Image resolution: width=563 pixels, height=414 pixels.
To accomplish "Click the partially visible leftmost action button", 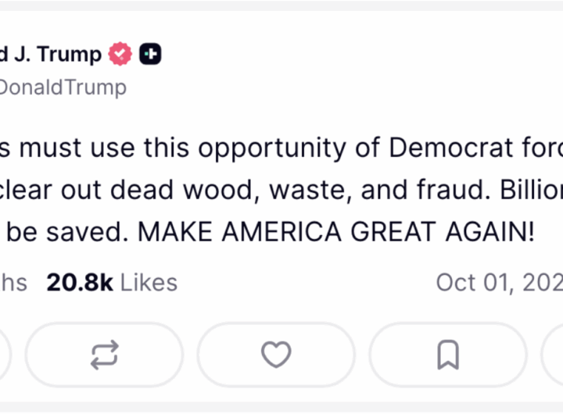I will (x=4, y=355).
